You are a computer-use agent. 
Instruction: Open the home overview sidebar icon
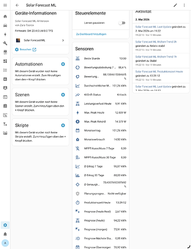click(x=5, y=16)
